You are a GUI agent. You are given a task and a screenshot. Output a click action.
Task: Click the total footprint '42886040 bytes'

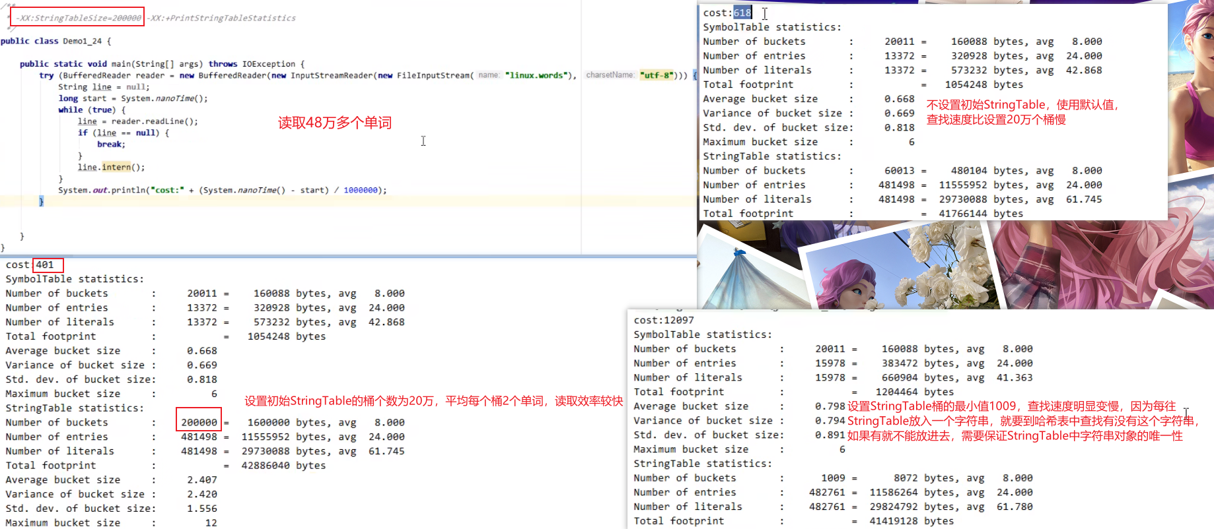pos(283,466)
